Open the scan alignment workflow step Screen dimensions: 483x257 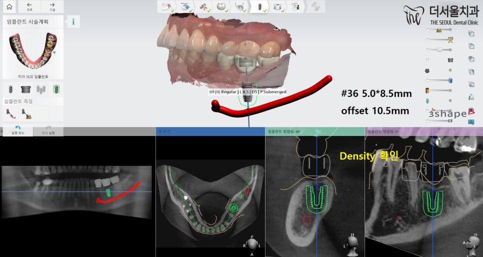click(x=185, y=6)
